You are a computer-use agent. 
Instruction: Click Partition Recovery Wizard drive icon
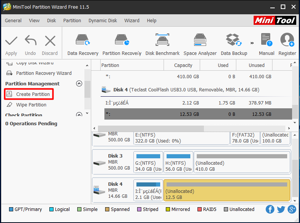click(x=9, y=73)
